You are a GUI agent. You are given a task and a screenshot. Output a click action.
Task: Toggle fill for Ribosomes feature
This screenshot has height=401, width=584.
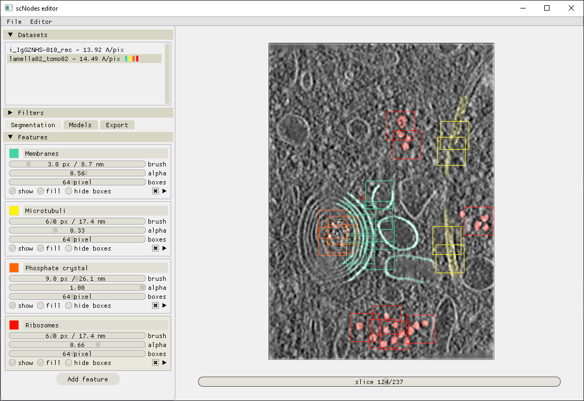point(41,363)
